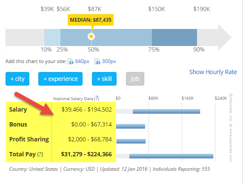The width and height of the screenshot is (243, 184).
Task: Click the $150K label above the chart
Action: coord(157,9)
